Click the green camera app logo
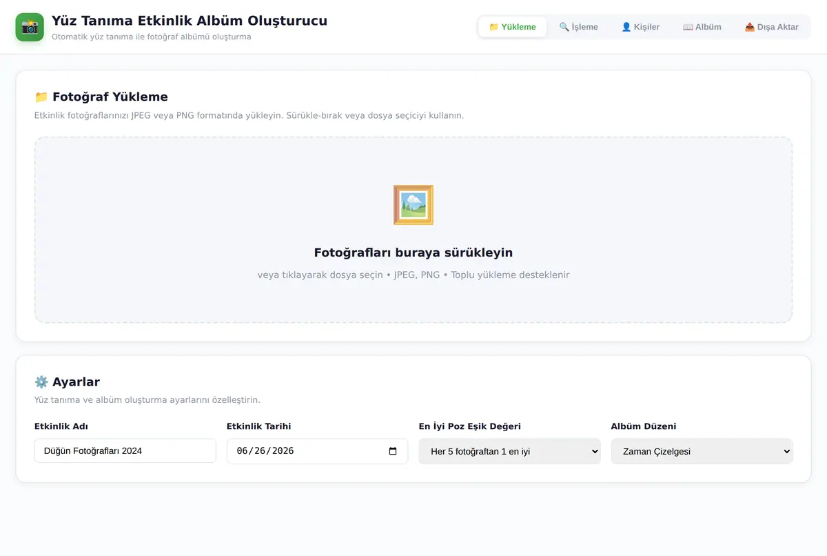This screenshot has width=827, height=556. point(30,27)
